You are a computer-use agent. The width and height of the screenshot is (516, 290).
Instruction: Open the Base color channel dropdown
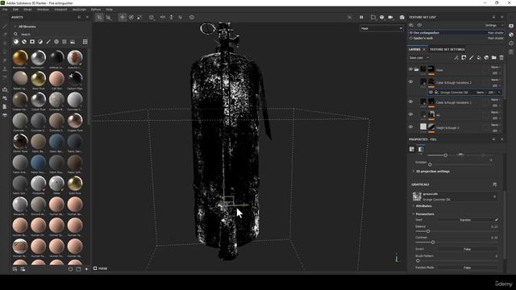pos(419,58)
